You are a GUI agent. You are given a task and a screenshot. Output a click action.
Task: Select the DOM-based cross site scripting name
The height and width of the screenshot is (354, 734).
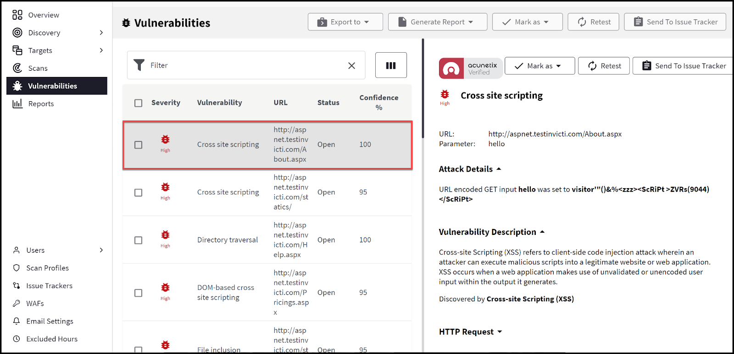pos(226,293)
